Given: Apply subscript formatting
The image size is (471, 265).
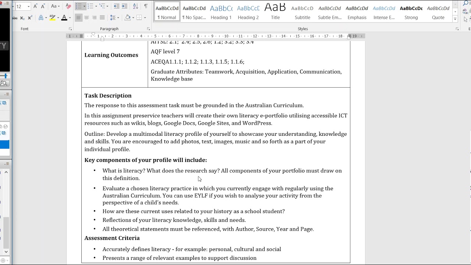Looking at the screenshot, I should pos(22,18).
